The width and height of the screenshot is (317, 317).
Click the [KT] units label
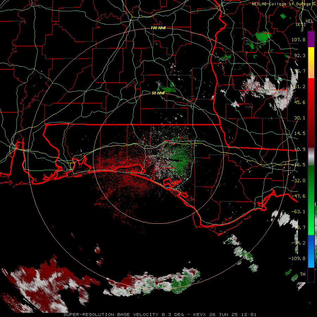(301, 24)
